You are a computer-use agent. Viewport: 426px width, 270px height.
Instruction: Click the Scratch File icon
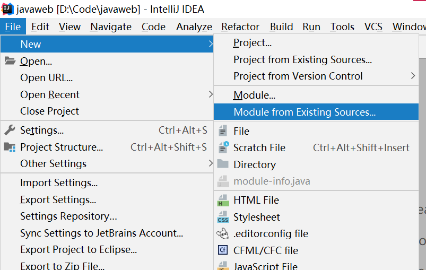click(223, 147)
